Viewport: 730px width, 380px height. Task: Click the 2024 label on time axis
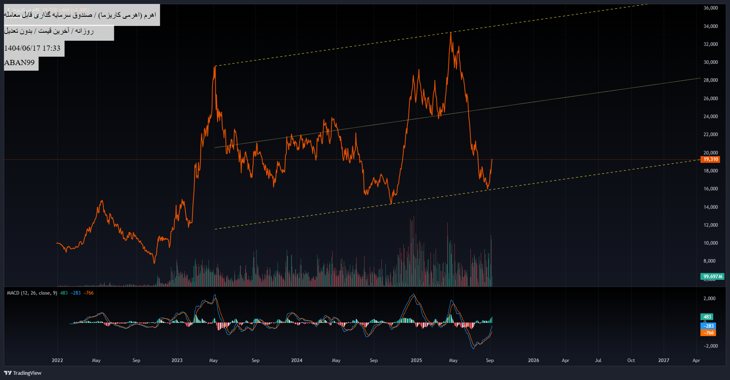(x=297, y=360)
